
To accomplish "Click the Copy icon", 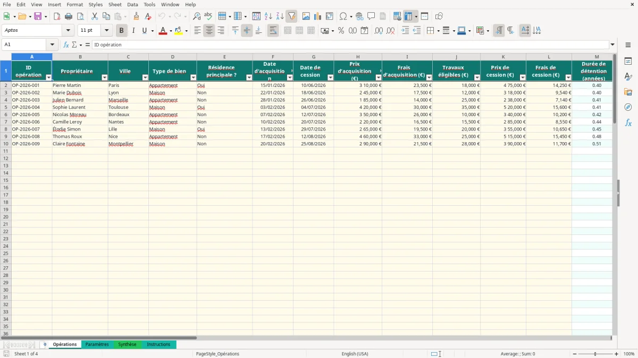I will click(106, 16).
